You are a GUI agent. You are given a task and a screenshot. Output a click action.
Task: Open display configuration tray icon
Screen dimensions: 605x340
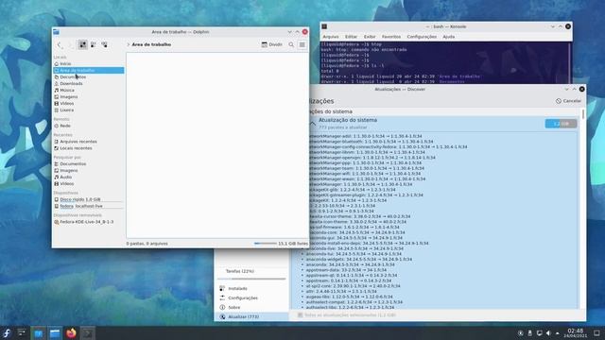pos(539,333)
